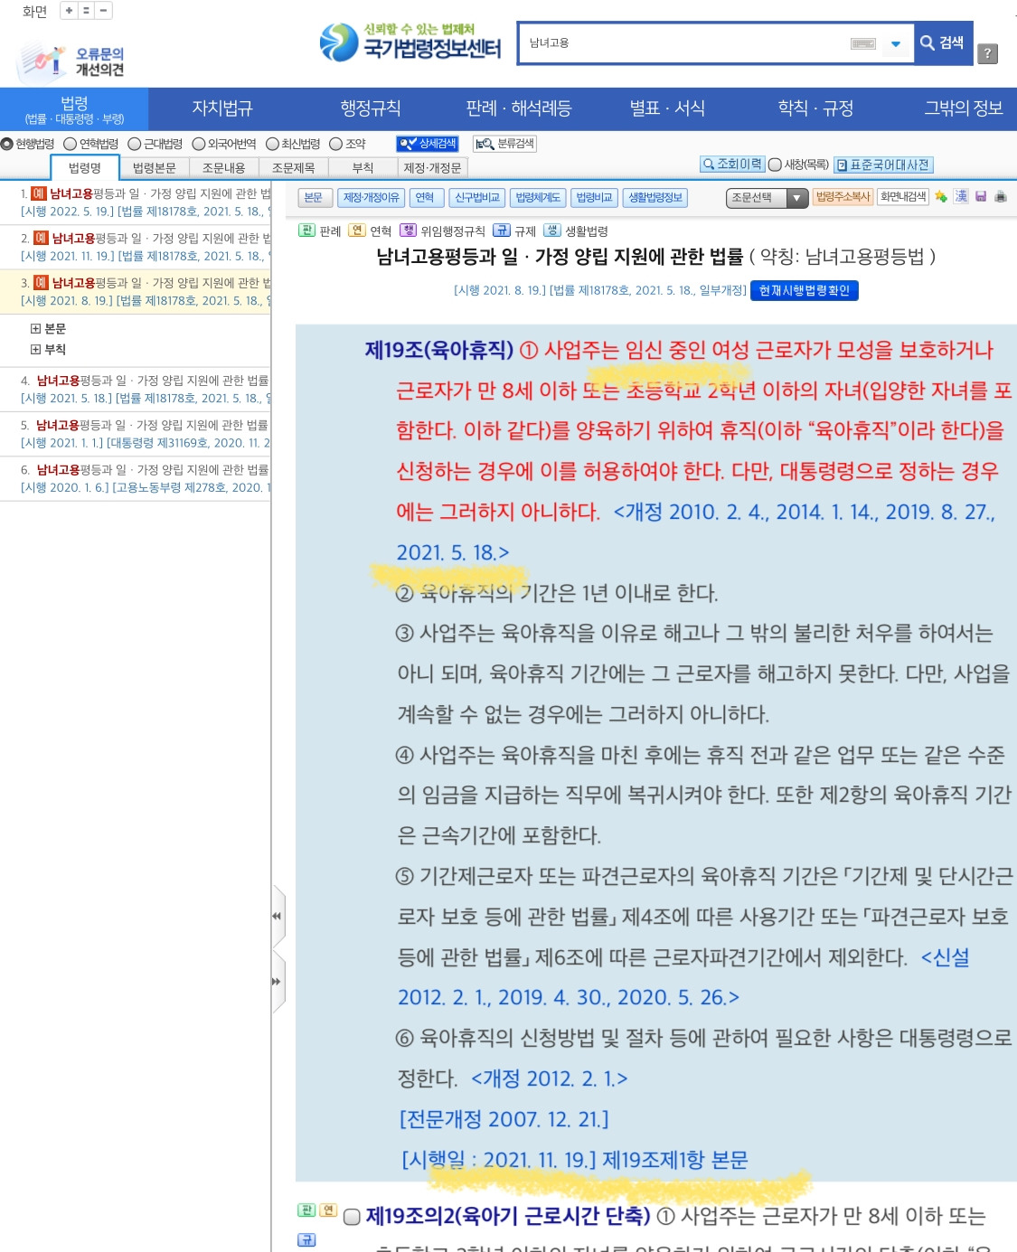1017x1252 pixels.
Task: Expand left panel with right arrows
Action: pos(277,982)
